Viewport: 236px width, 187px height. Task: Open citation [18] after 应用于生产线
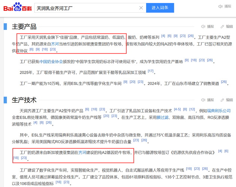click(x=189, y=169)
